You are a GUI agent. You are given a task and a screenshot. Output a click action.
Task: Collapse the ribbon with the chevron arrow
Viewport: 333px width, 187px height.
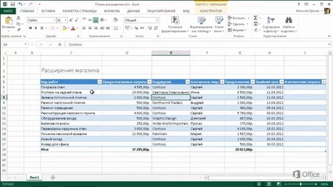click(329, 36)
